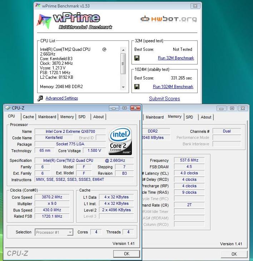Viewport: 253px width, 261px height.
Task: Minimize the front CPU-Z window
Action: (114, 108)
